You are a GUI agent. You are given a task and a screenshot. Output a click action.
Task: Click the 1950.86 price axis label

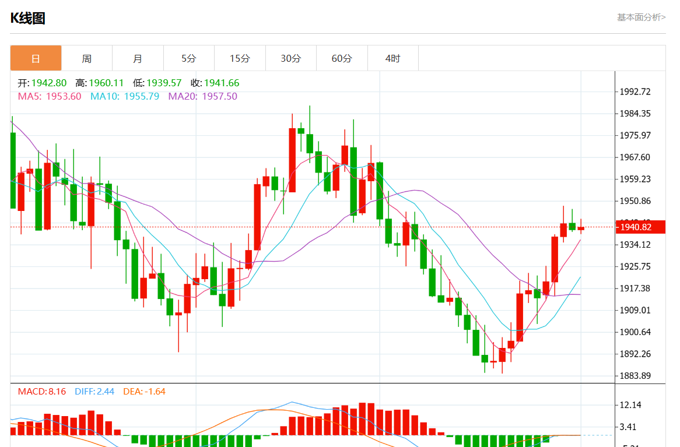(635, 200)
